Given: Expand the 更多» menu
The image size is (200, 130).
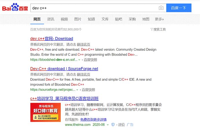Looking at the screenshot, I should click(x=159, y=19).
